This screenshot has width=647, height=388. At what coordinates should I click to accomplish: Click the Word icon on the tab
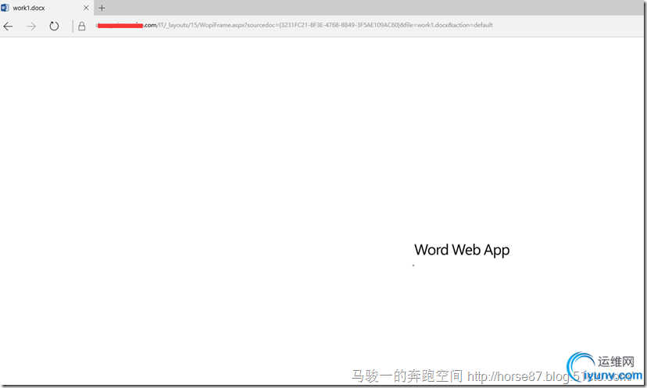click(5, 8)
